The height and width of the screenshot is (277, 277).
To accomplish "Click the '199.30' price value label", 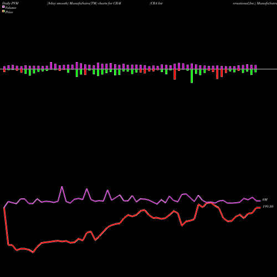I will 268,207.
